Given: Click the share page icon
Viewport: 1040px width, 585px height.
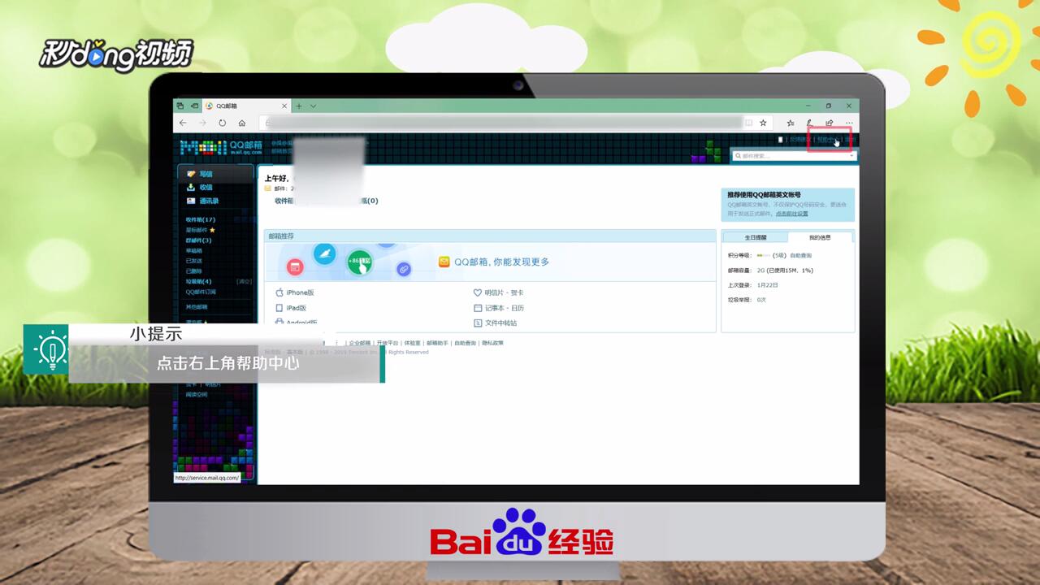Looking at the screenshot, I should click(x=830, y=123).
